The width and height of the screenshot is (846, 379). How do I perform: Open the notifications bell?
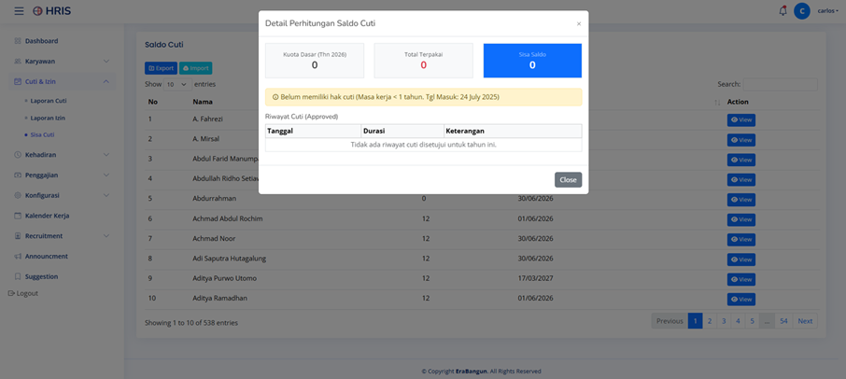point(783,11)
